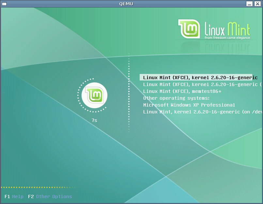Open F1 Help
263x204 pixels.
click(x=14, y=197)
